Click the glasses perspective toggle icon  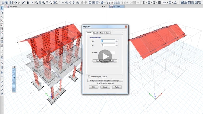pos(78,2)
